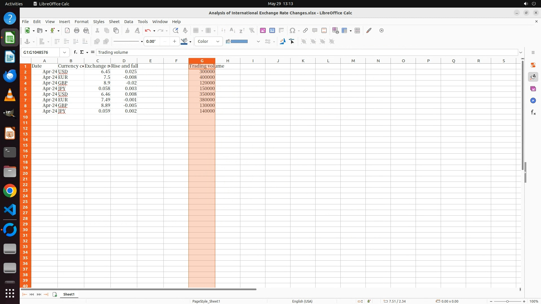The height and width of the screenshot is (304, 541).
Task: Click column H header
Action: pyautogui.click(x=227, y=61)
